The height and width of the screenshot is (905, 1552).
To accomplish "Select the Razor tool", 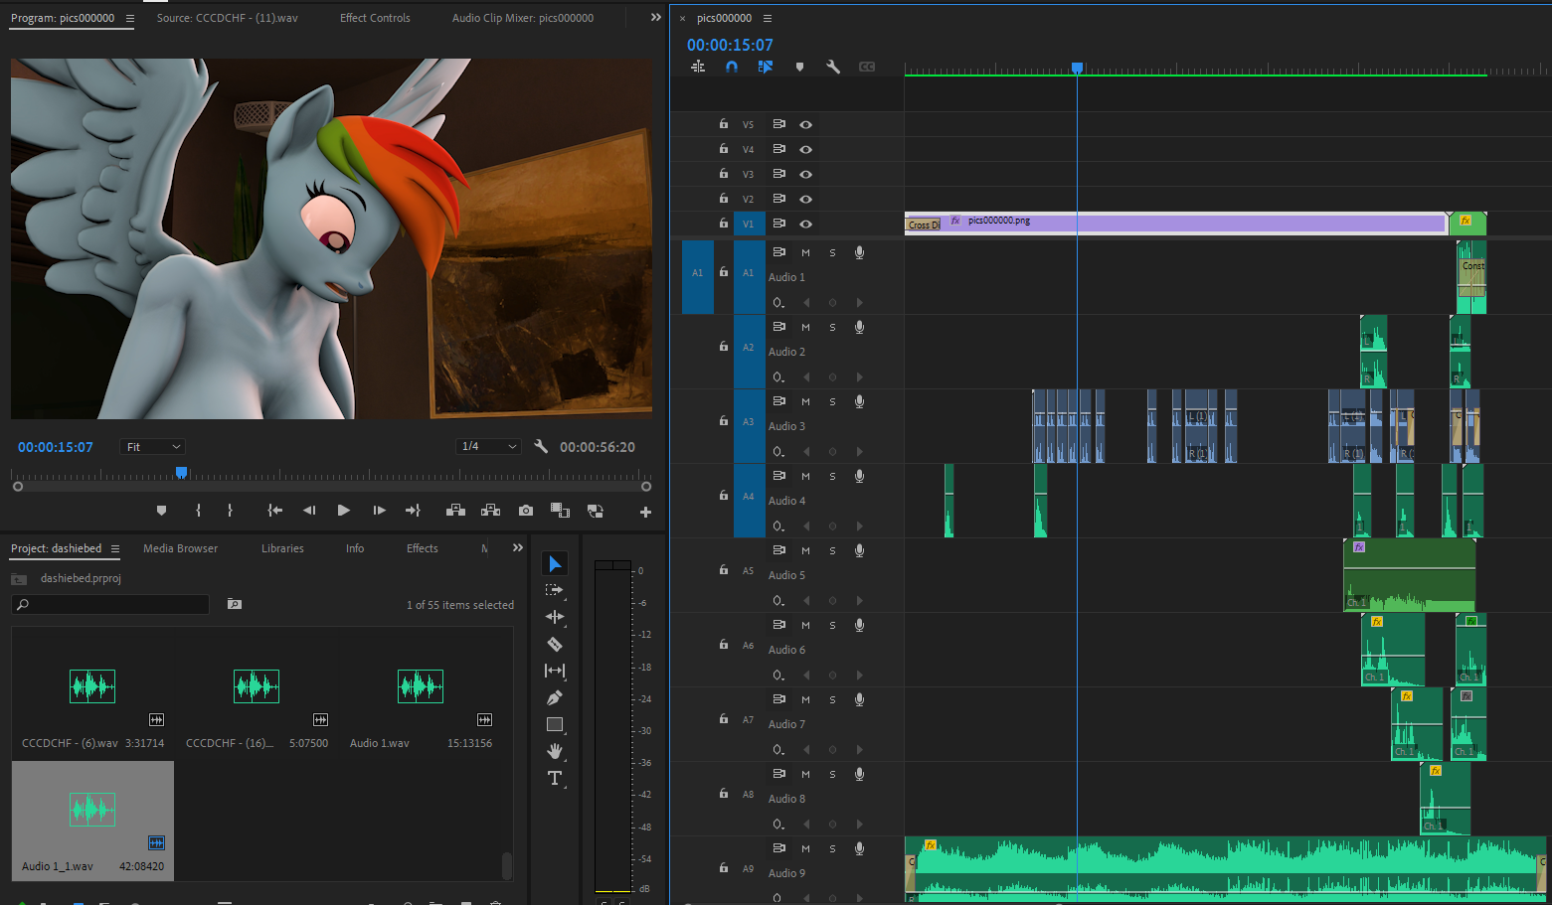I will tap(555, 644).
